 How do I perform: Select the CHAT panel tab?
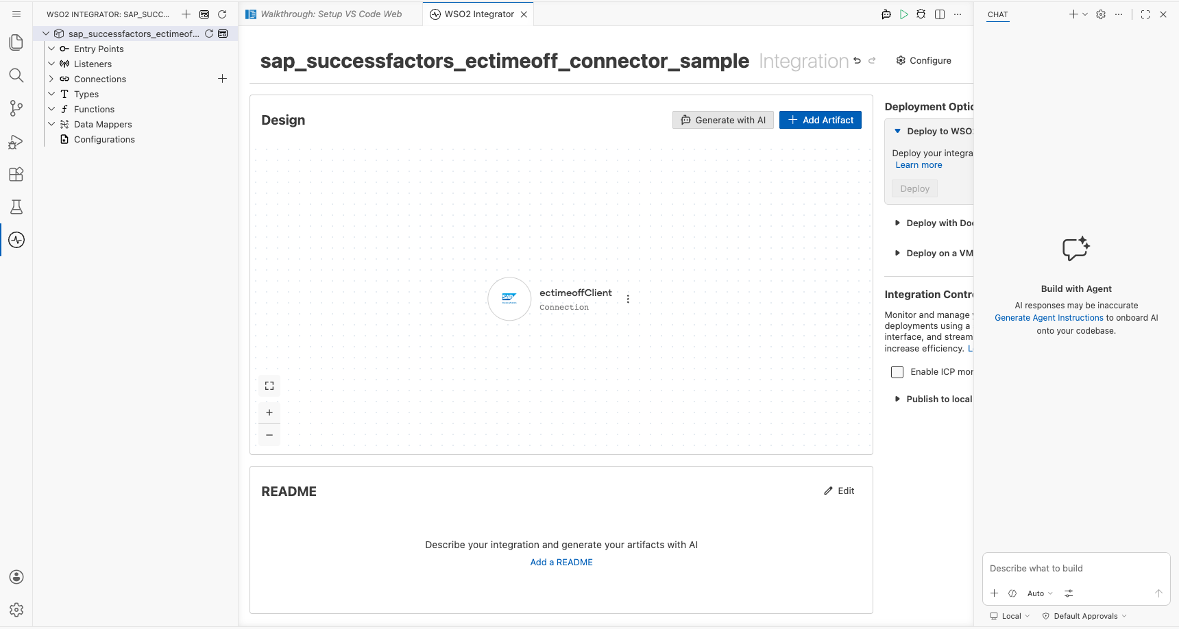(998, 14)
